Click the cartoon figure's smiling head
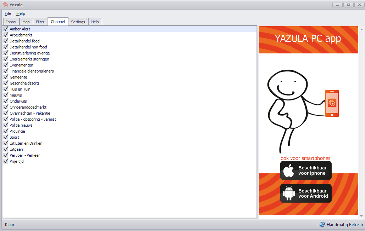Viewport: 365px width, 231px height. (287, 85)
